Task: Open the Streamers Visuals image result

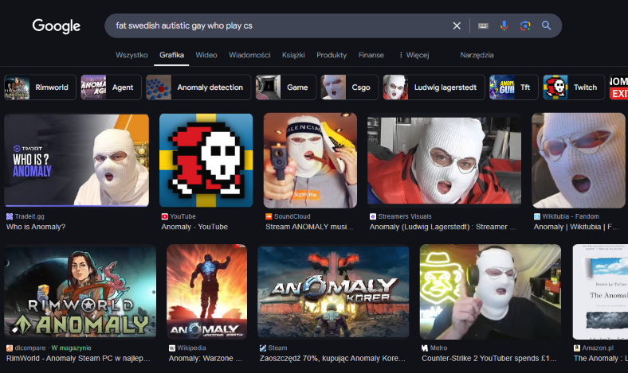Action: [444, 161]
